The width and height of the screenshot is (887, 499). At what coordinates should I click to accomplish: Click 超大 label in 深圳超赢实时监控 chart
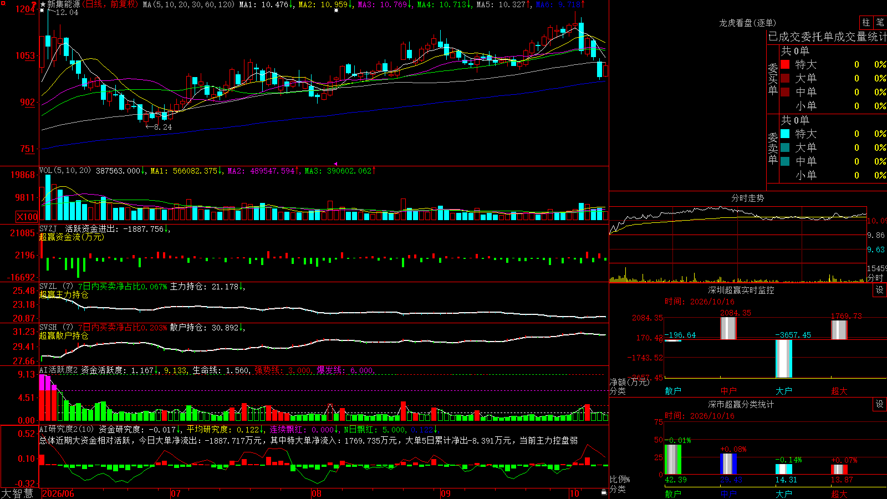(x=839, y=391)
